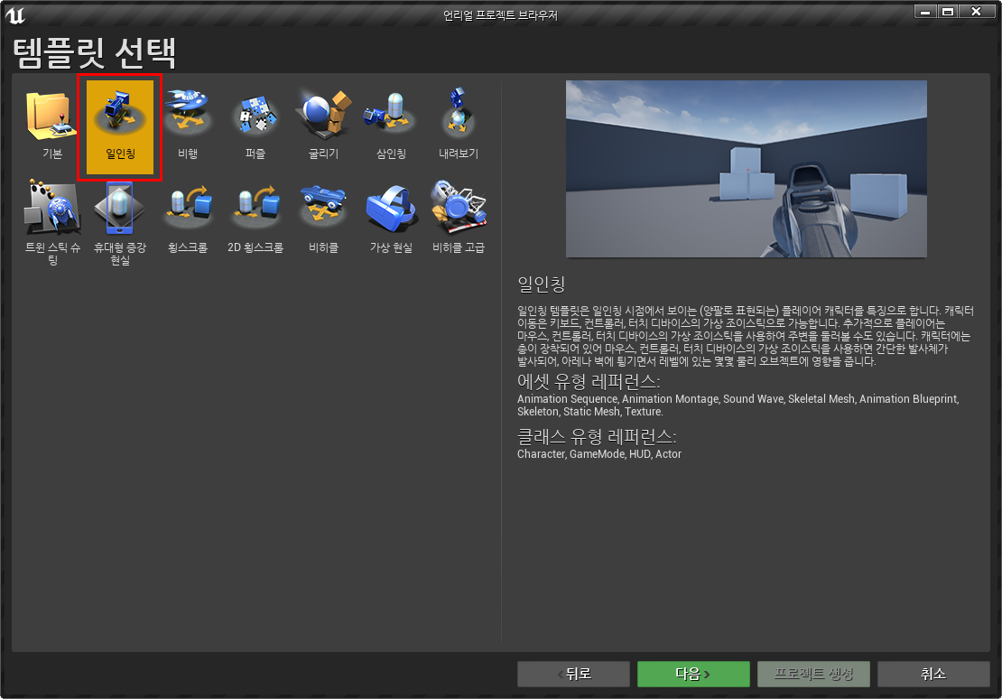Click the 뒤로 back button
1002x699 pixels.
point(573,674)
